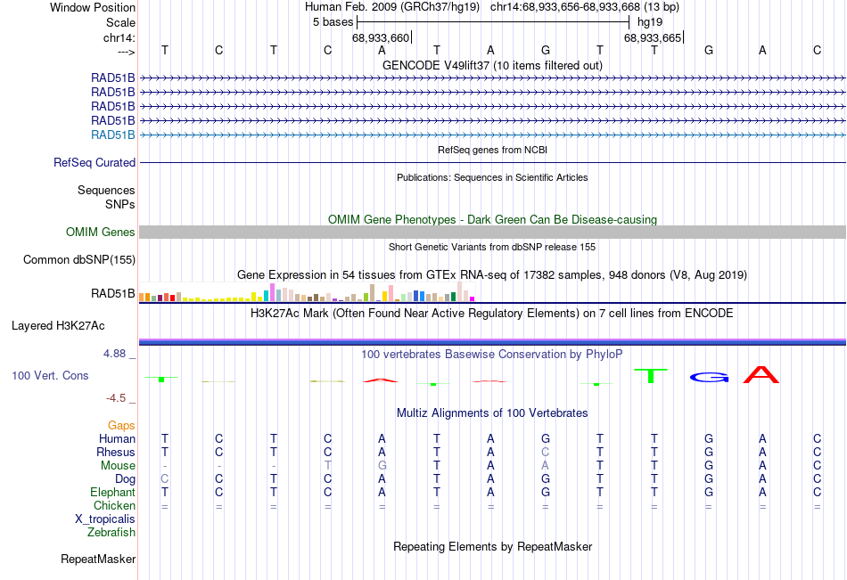Click the -4.5 PhyloP lower bound value
847x580 pixels.
[x=116, y=398]
